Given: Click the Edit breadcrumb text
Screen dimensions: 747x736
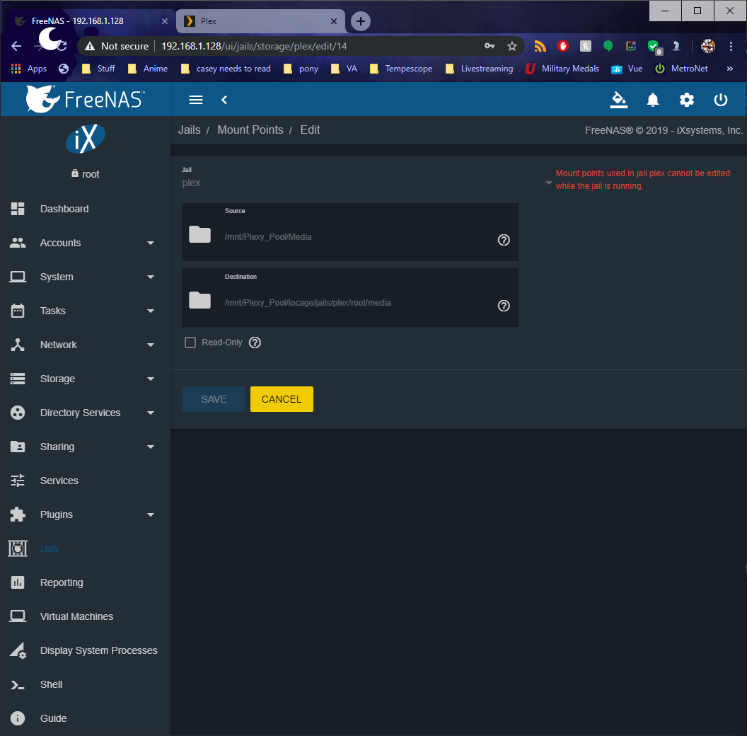Looking at the screenshot, I should (310, 130).
